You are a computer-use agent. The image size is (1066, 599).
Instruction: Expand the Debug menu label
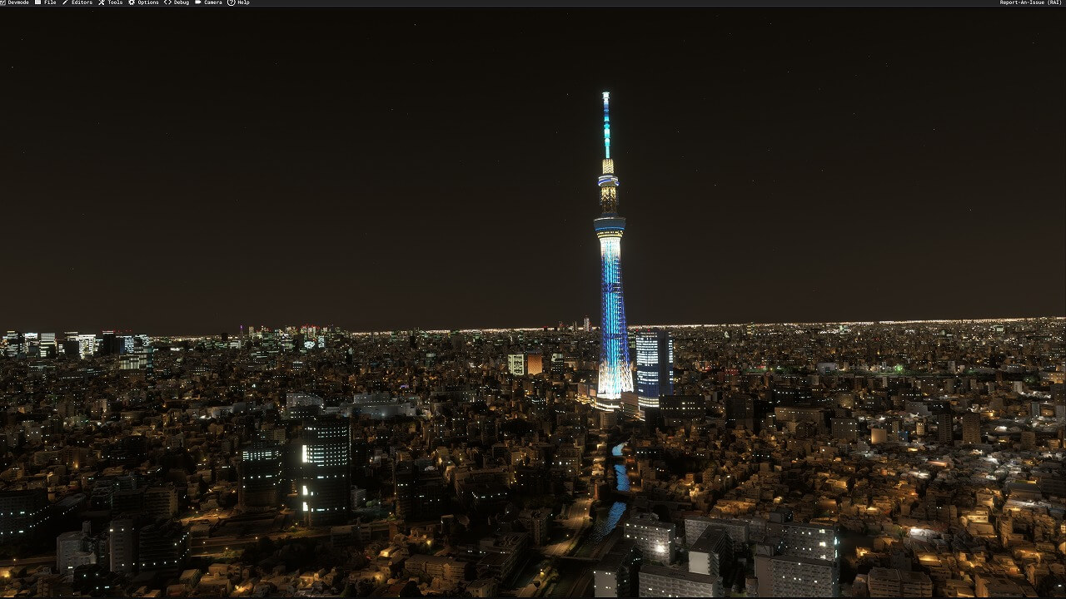click(182, 2)
